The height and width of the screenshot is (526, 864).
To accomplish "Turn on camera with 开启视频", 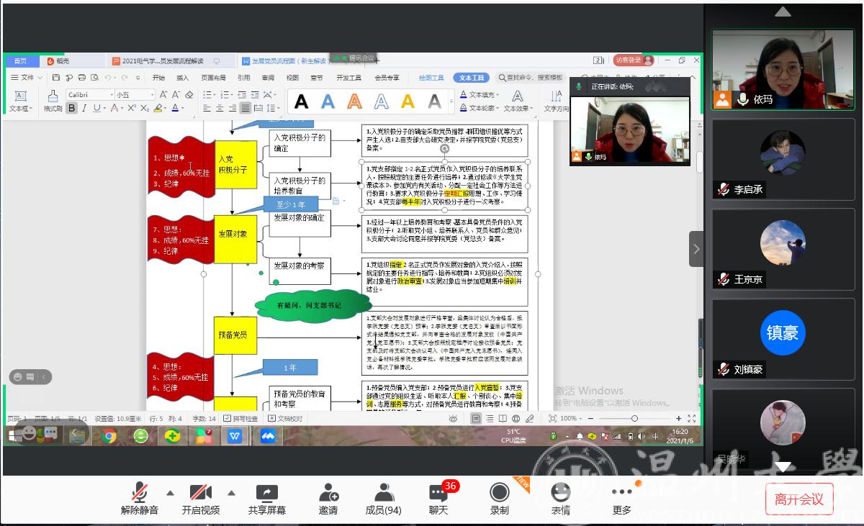I will point(200,499).
